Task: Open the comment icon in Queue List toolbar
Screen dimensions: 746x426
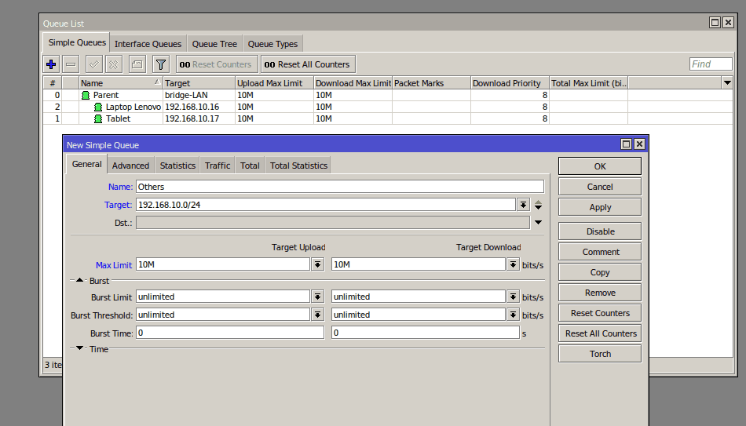Action: [x=137, y=64]
